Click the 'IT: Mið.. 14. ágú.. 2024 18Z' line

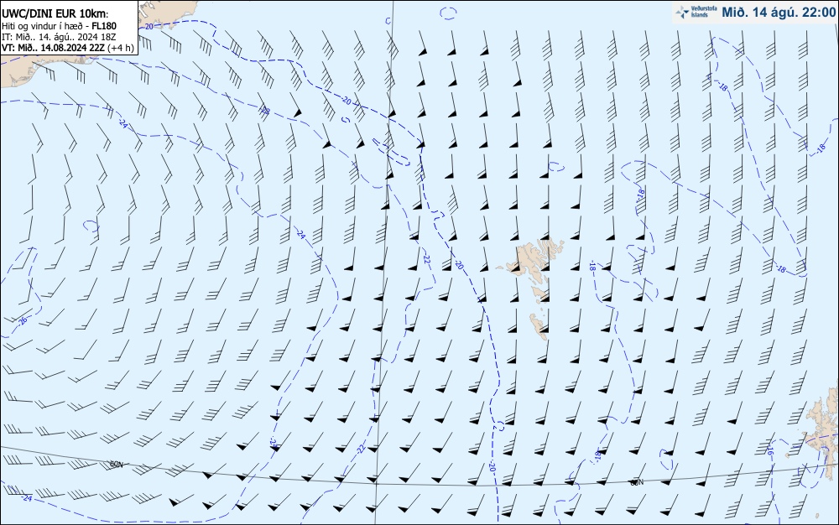point(59,37)
